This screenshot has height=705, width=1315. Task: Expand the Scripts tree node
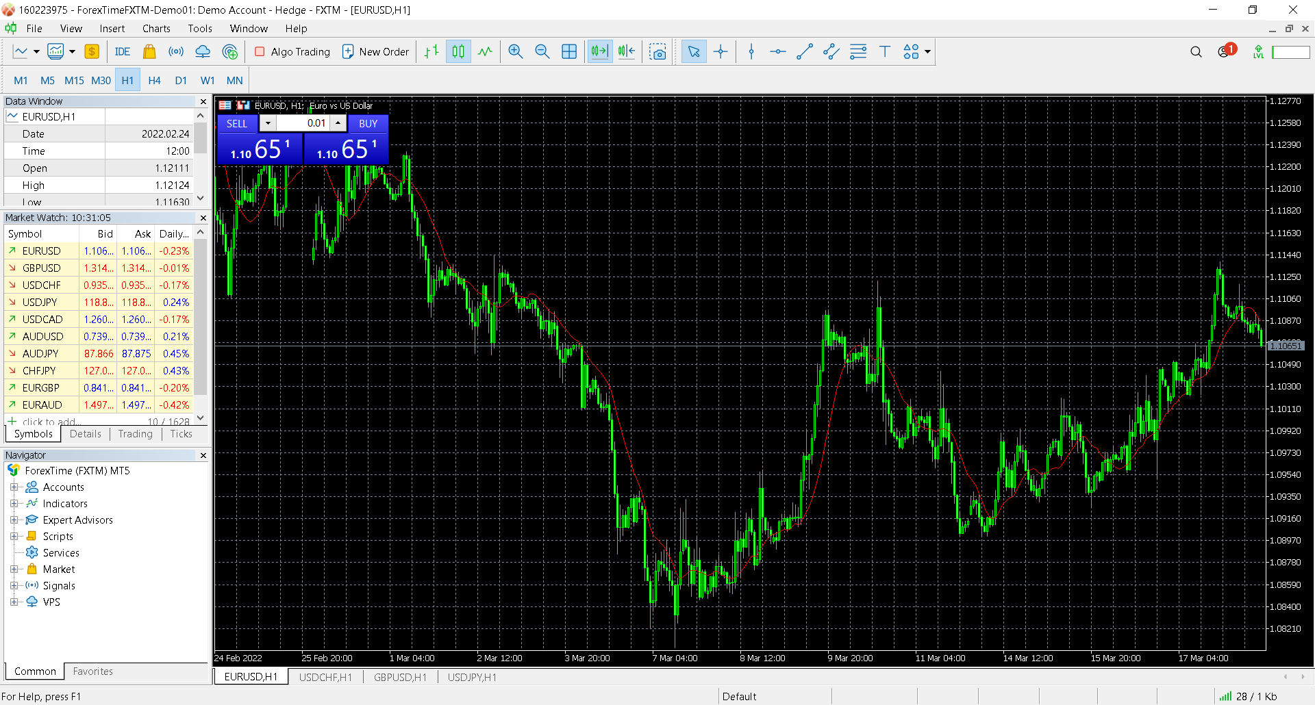14,537
